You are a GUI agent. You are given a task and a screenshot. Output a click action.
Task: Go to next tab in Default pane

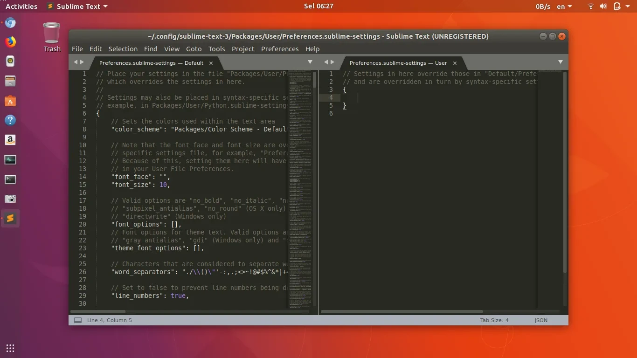tap(82, 62)
